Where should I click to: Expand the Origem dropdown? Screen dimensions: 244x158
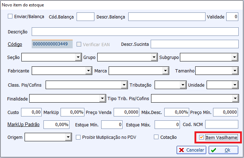click(x=68, y=137)
